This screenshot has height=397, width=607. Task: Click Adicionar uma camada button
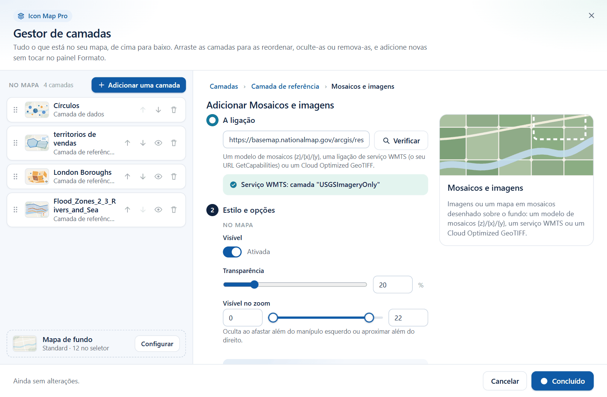138,85
